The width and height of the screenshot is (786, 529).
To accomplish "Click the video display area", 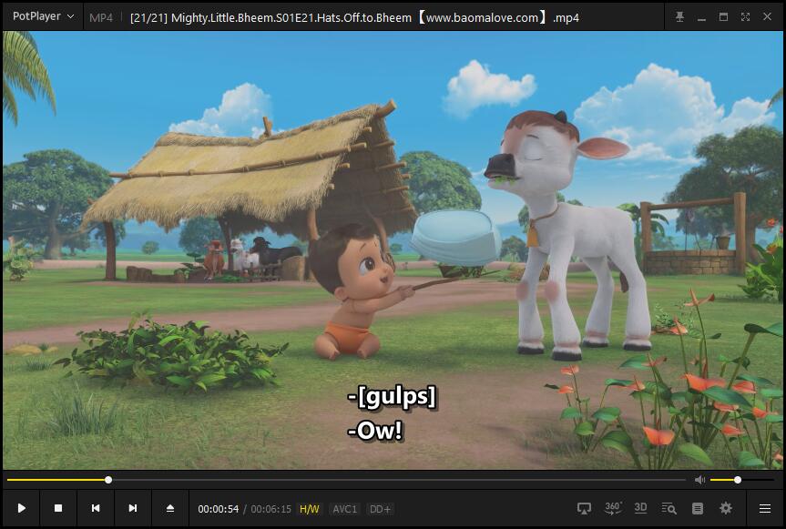I will 393,250.
